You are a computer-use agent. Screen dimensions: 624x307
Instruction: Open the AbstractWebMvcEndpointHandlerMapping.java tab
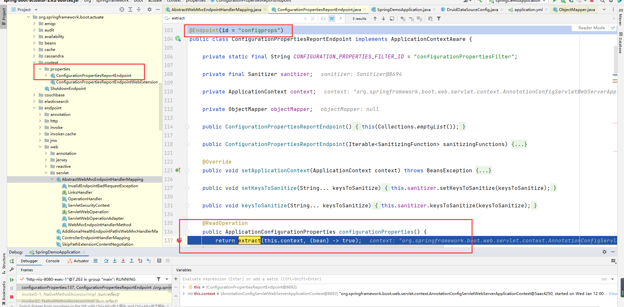pos(216,9)
